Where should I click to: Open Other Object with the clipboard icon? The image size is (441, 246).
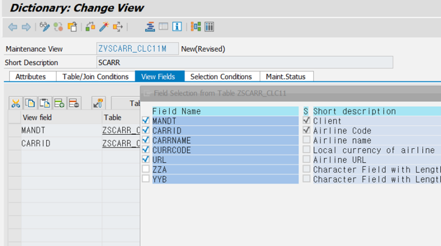point(72,26)
